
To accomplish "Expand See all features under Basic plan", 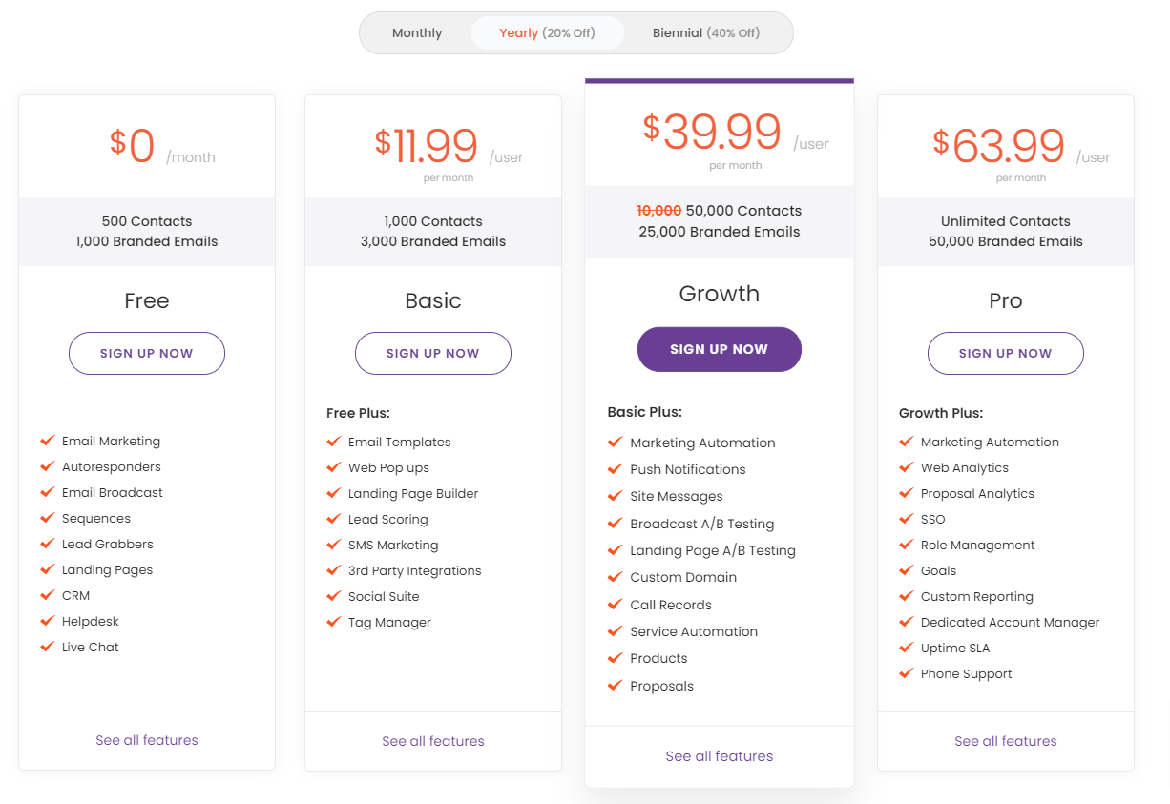I will [x=433, y=741].
